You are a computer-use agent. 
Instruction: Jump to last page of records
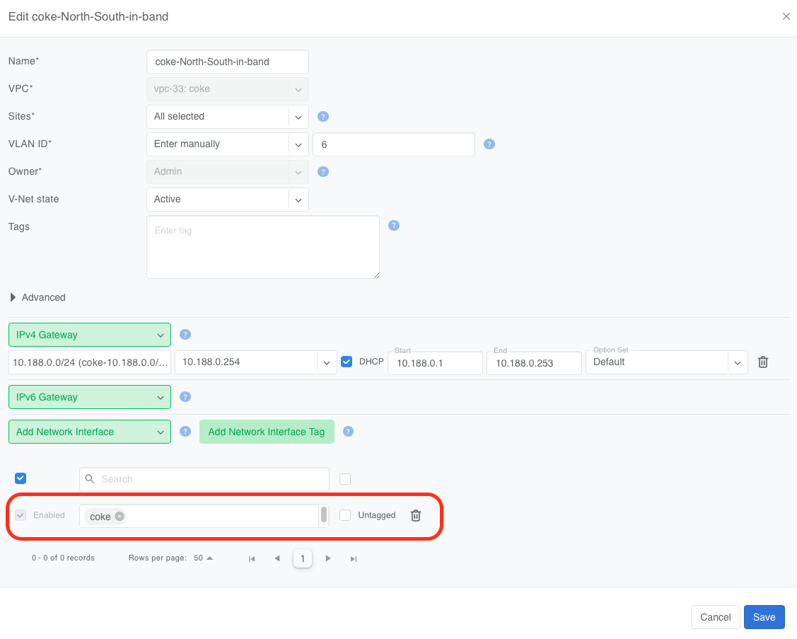[x=354, y=558]
